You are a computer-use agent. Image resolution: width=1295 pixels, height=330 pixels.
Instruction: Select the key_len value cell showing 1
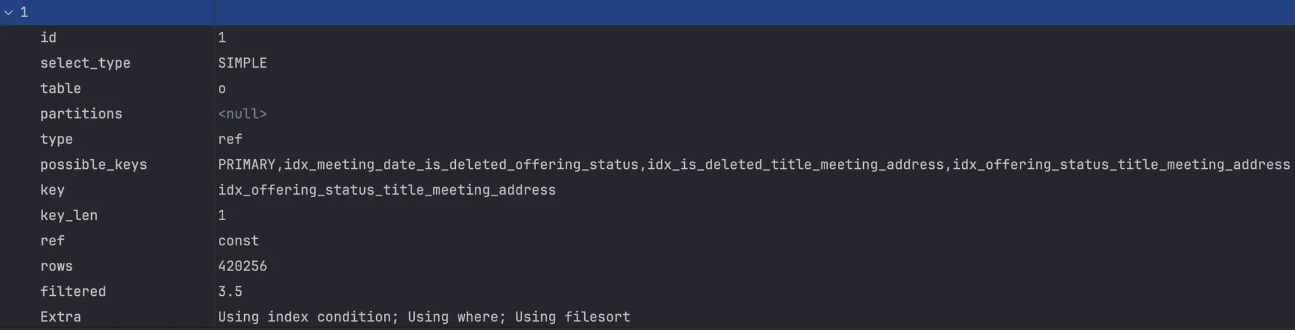(x=222, y=216)
